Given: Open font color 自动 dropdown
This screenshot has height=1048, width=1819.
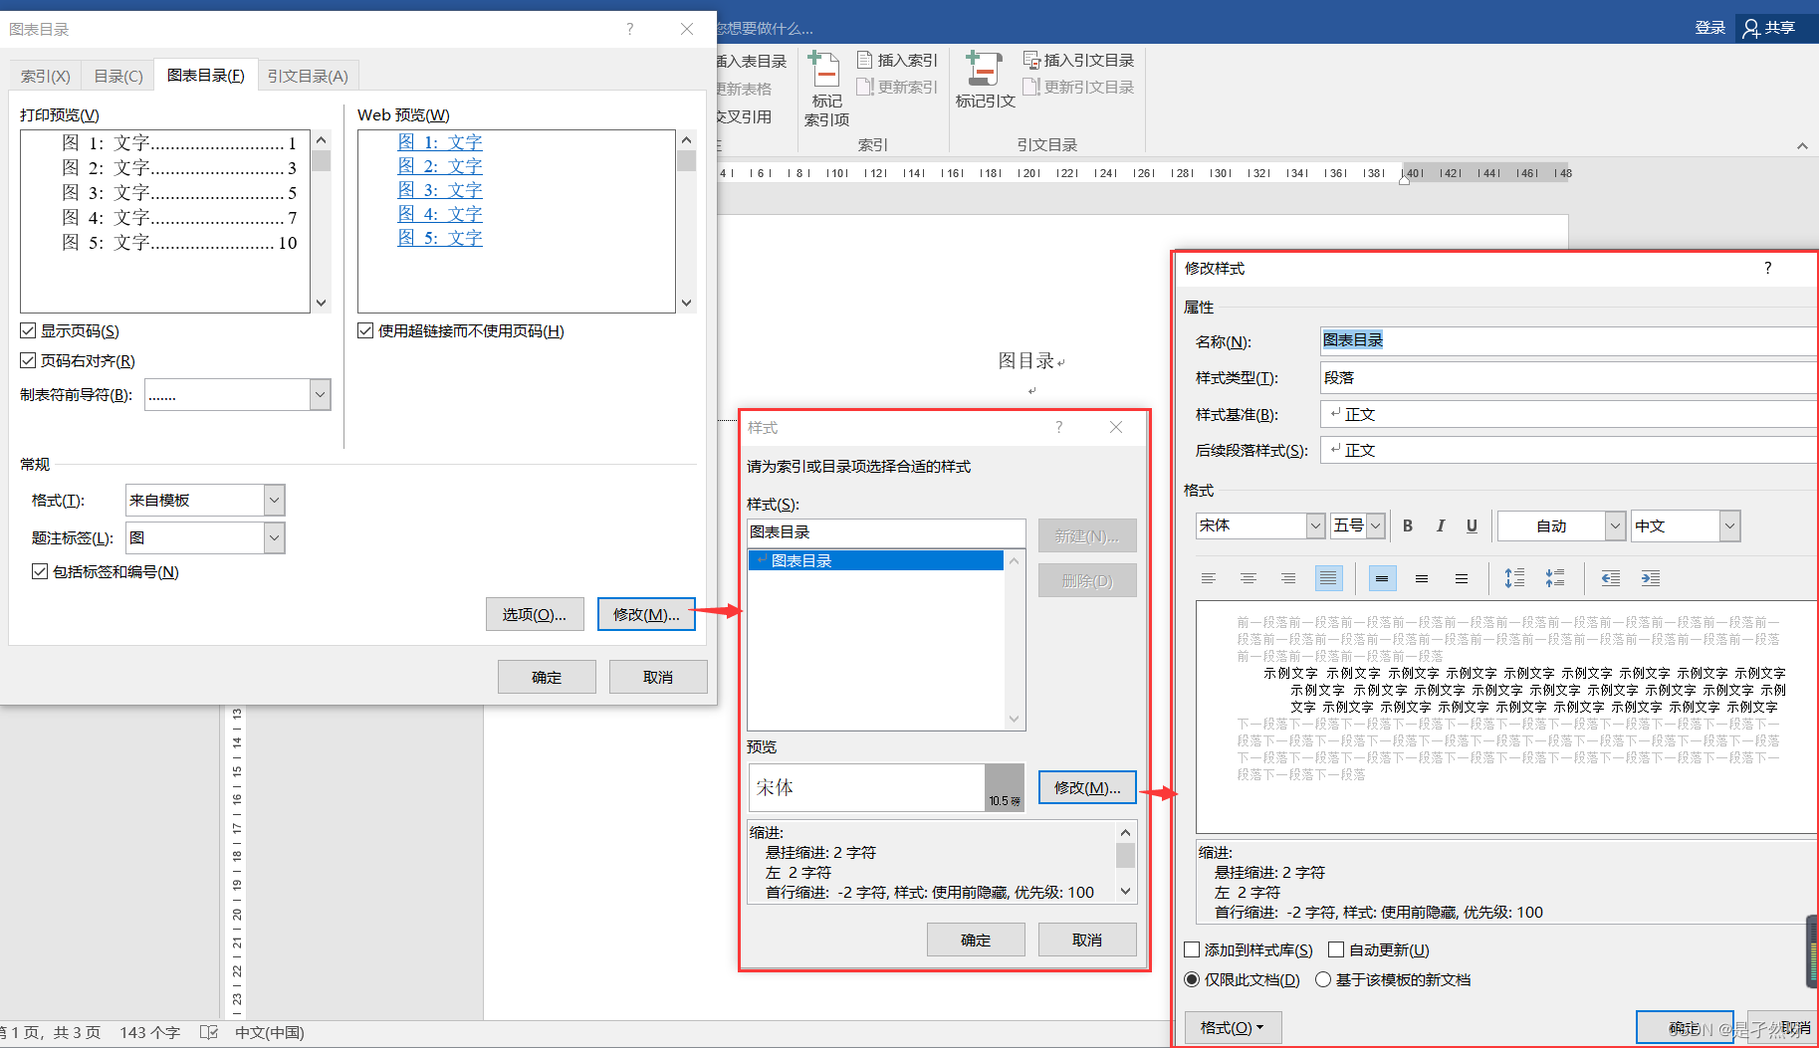Looking at the screenshot, I should click(x=1615, y=525).
